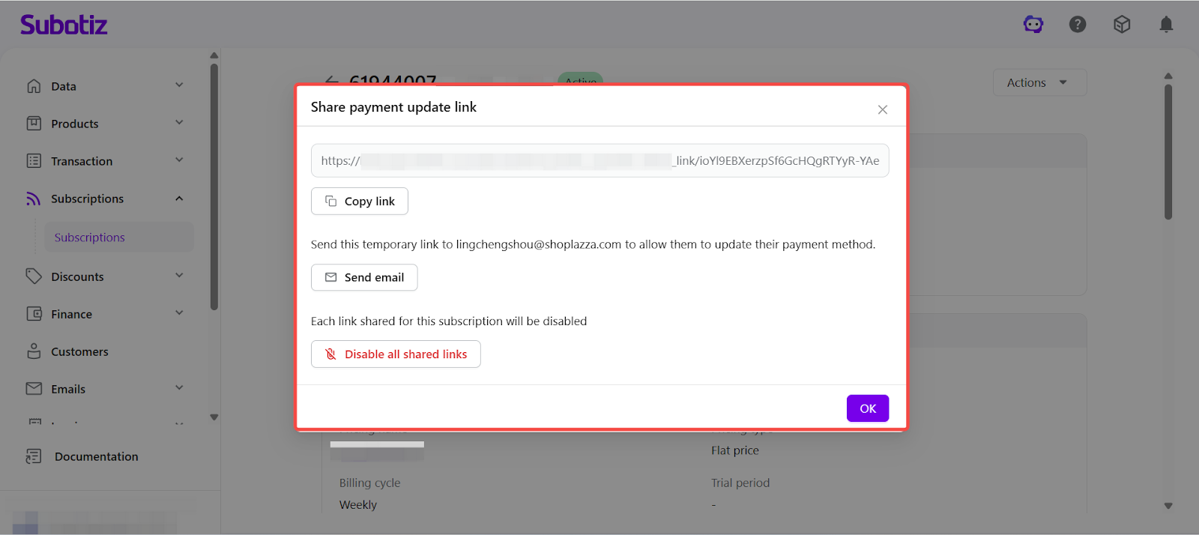
Task: Open the Actions dropdown
Action: (x=1039, y=82)
